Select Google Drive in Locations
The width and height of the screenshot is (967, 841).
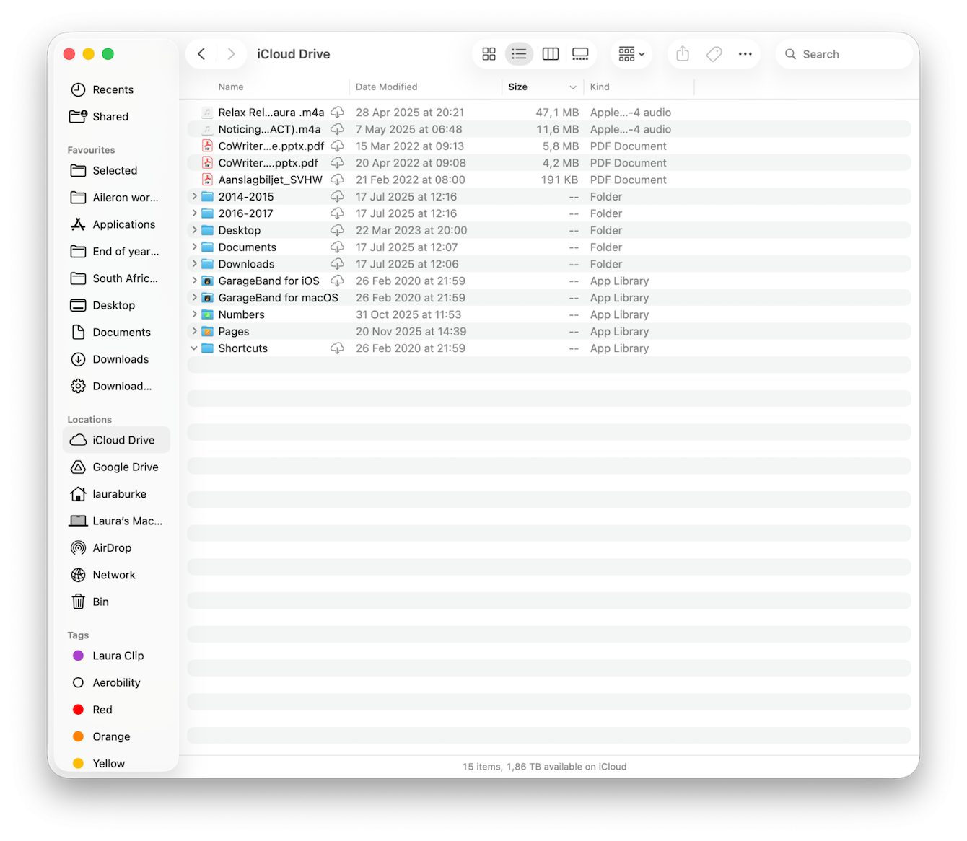point(125,467)
